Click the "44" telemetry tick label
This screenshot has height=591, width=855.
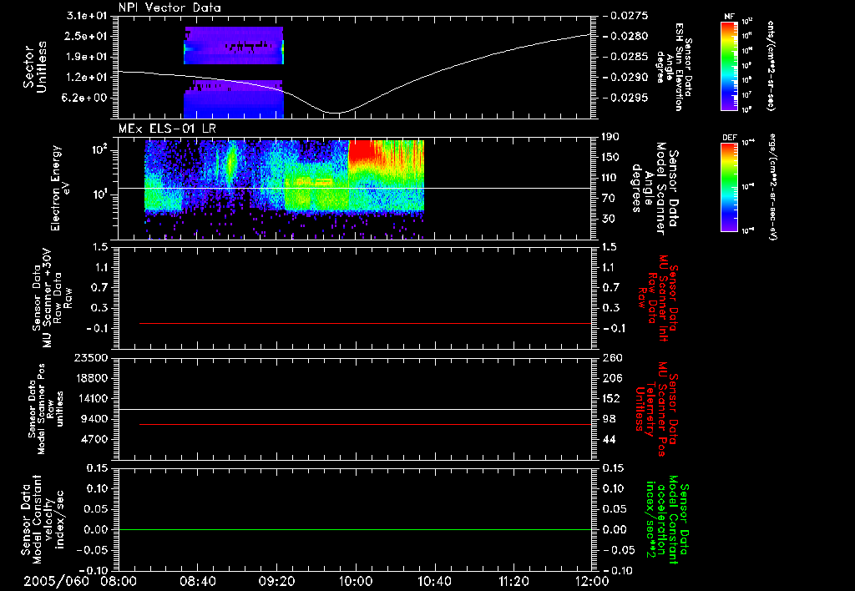point(609,439)
